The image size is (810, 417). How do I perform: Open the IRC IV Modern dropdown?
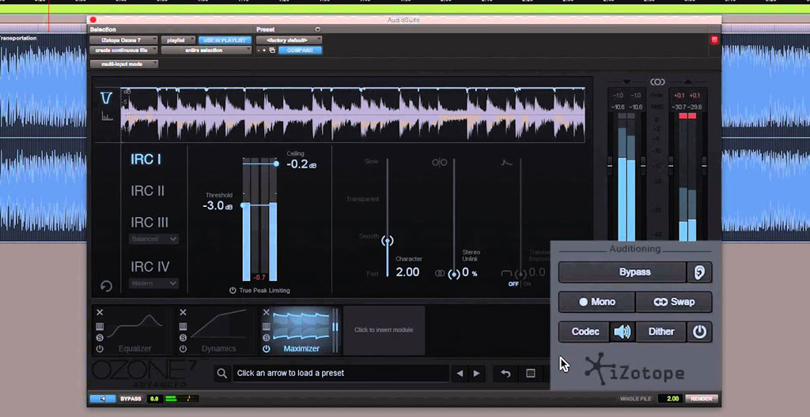[x=154, y=284]
